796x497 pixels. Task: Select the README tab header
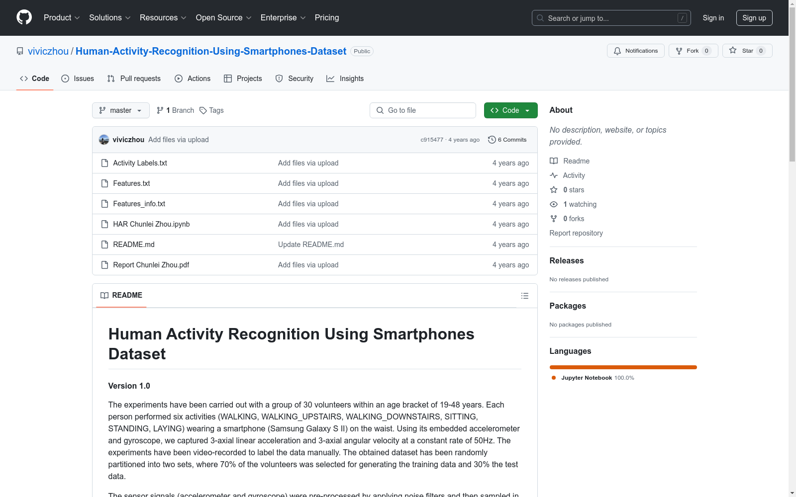click(121, 295)
